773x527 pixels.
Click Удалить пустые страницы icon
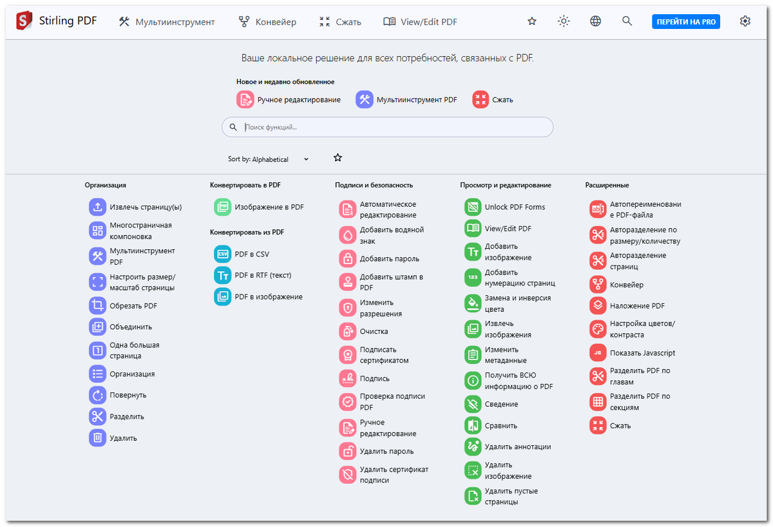tap(473, 496)
